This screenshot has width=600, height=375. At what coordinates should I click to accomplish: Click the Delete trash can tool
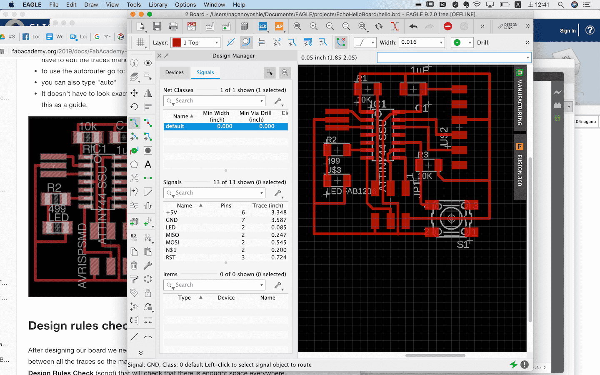click(134, 265)
